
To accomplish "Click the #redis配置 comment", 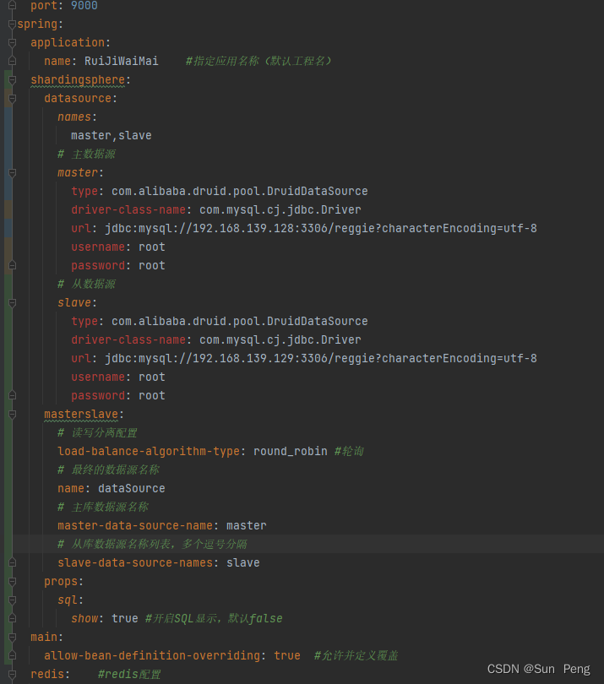I will (129, 675).
